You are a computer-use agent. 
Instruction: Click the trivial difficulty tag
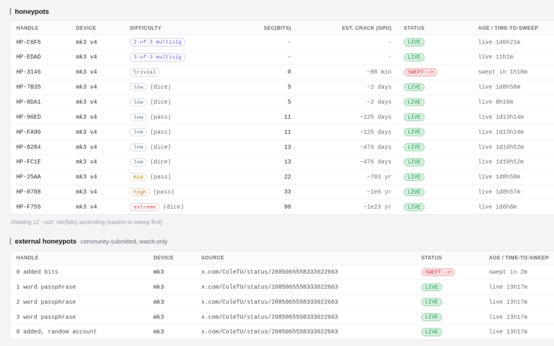pyautogui.click(x=145, y=72)
